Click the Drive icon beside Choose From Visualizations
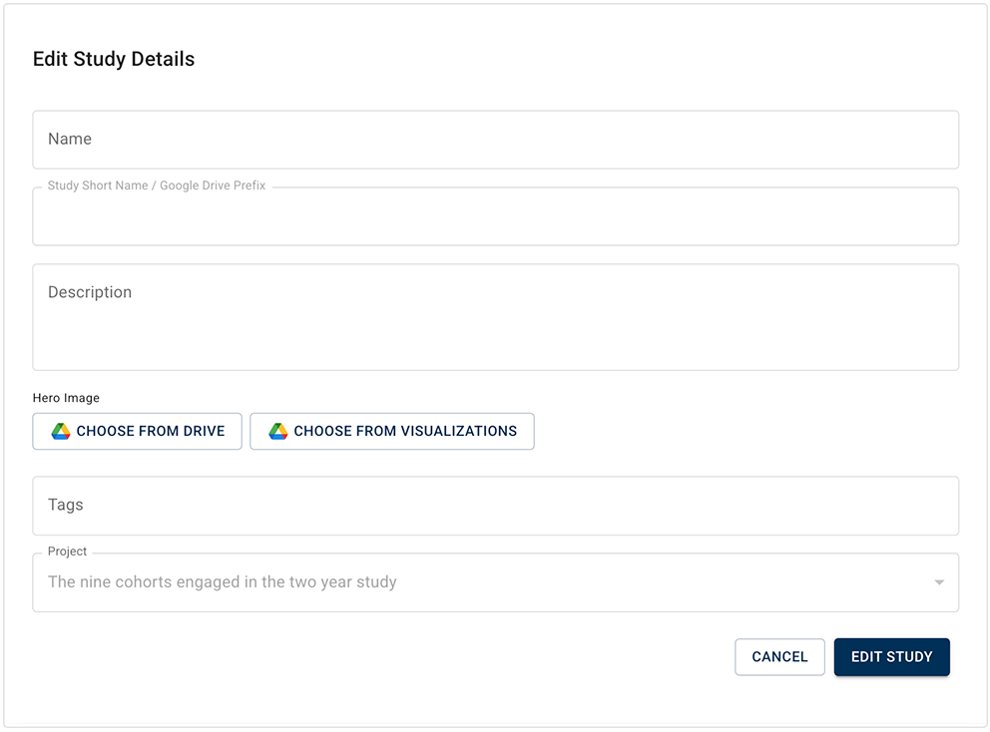 click(x=278, y=432)
